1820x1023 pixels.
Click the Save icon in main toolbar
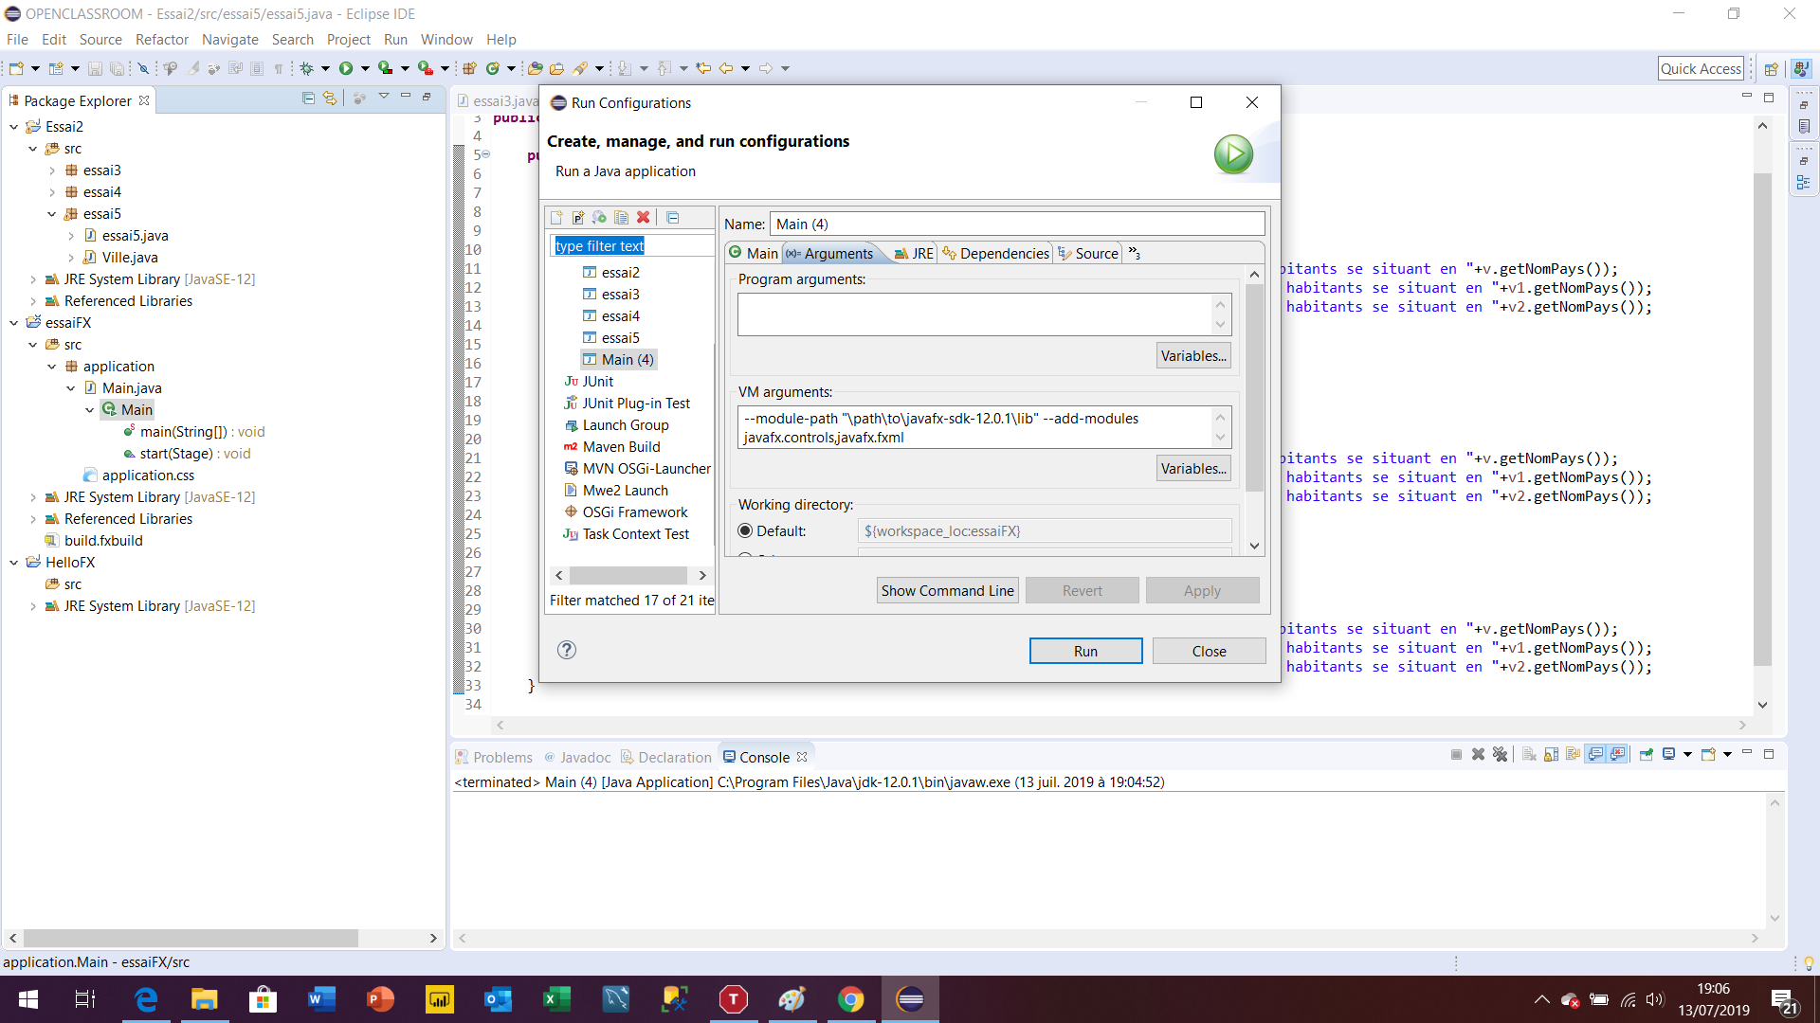click(x=95, y=68)
